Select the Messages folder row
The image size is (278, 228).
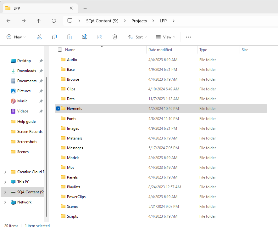pyautogui.click(x=161, y=148)
